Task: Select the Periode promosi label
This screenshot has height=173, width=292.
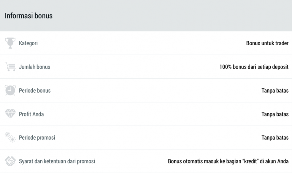Action: pos(37,137)
